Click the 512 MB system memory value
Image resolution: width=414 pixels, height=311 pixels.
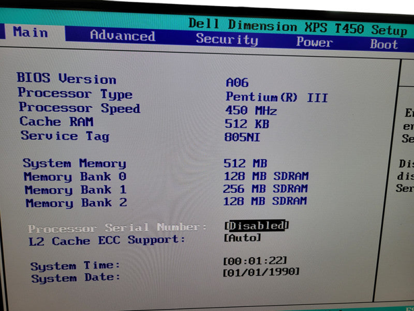point(245,163)
